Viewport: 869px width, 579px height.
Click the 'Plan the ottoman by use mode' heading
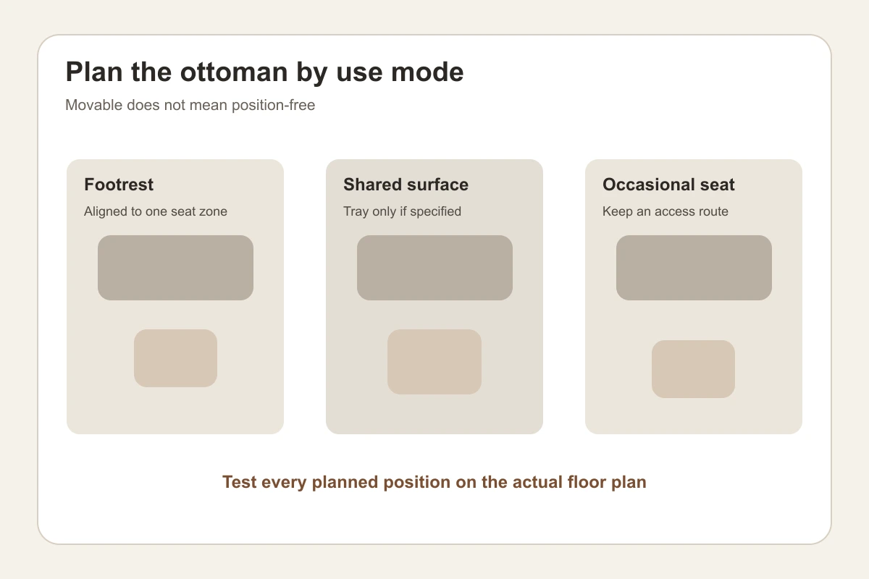pyautogui.click(x=264, y=72)
